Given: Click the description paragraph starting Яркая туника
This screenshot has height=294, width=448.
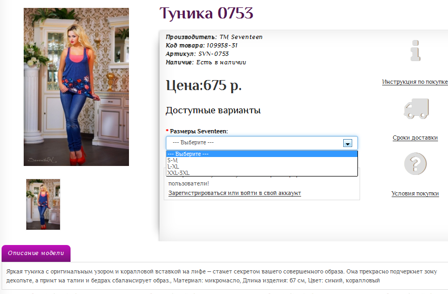Looking at the screenshot, I should click(x=222, y=276).
